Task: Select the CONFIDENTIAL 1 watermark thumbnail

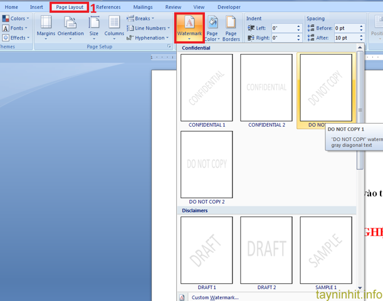Action: tap(206, 88)
